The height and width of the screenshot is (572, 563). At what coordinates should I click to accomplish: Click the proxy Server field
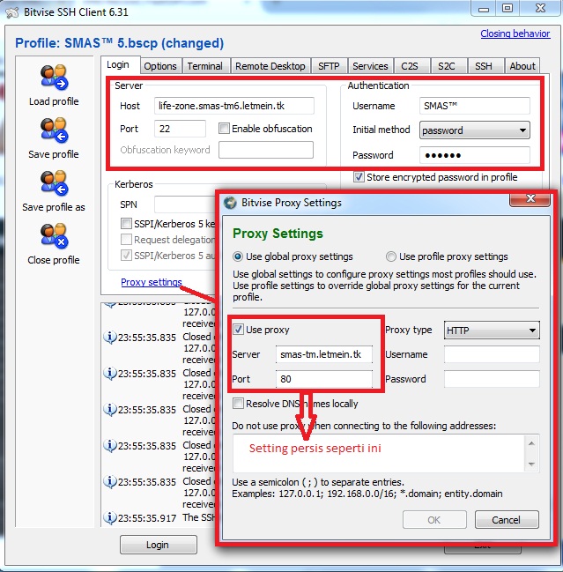pyautogui.click(x=324, y=354)
